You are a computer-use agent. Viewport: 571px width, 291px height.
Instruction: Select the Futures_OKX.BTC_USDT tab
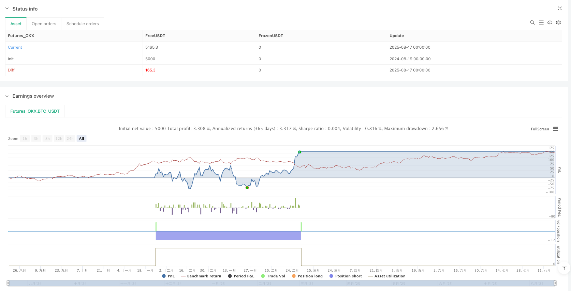(x=35, y=111)
